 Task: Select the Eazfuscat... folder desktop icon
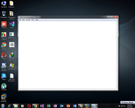coord(12,4)
